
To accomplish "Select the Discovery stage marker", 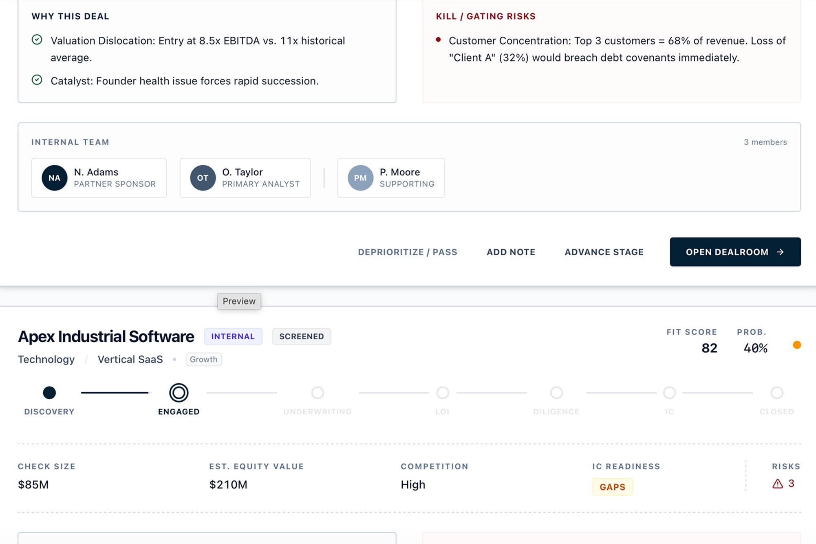I will 49,393.
